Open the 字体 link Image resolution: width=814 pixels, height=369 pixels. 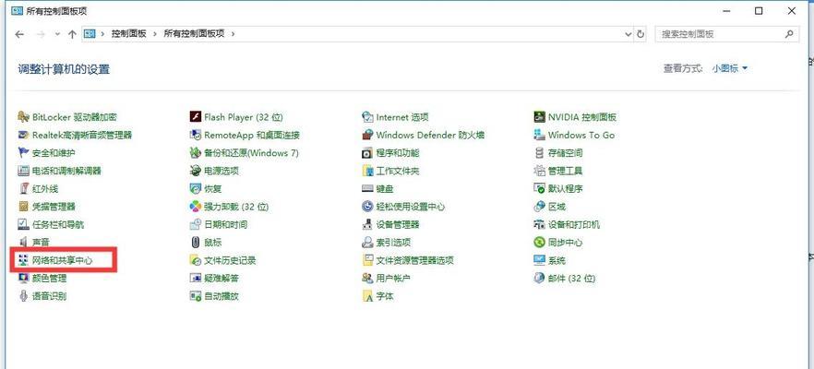tap(385, 296)
